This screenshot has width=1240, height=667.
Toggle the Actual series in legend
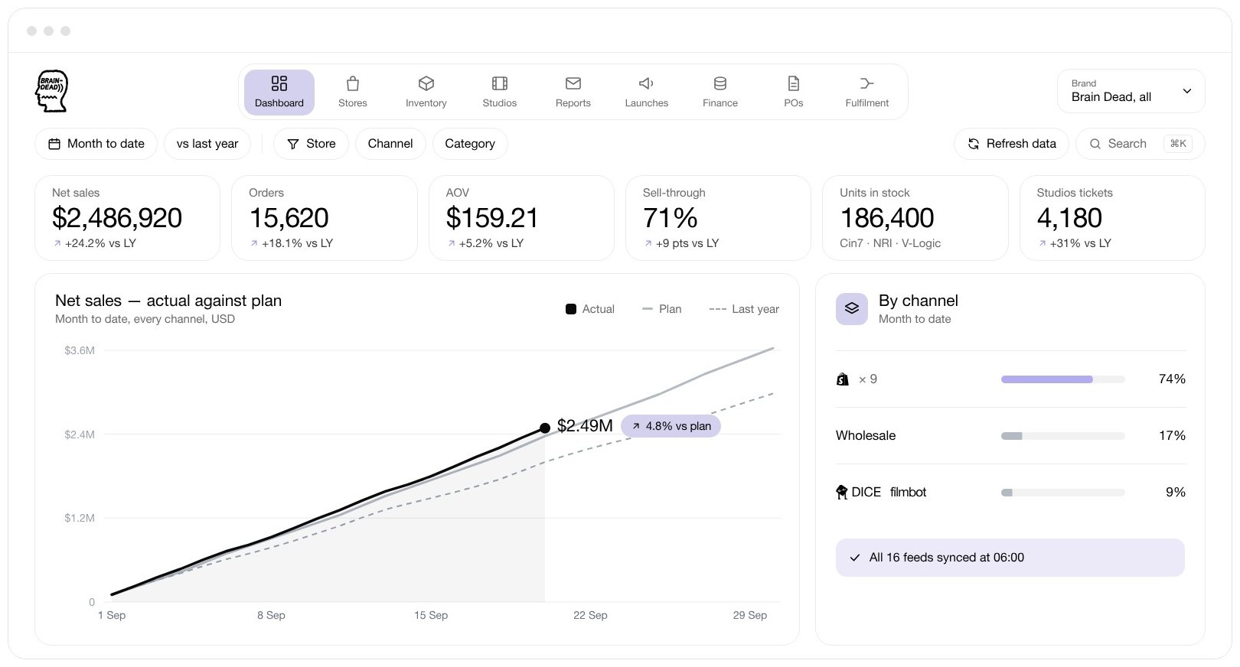click(x=590, y=309)
